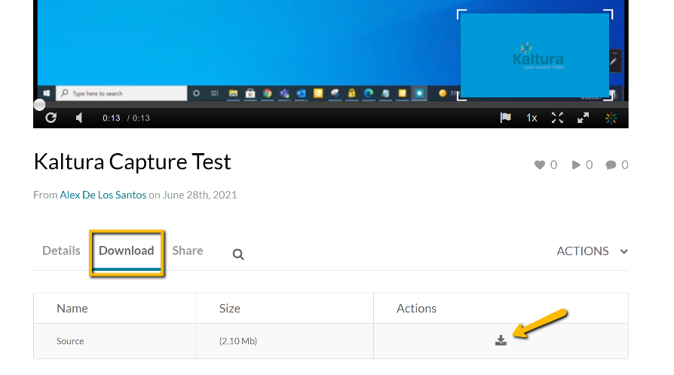Click the replay video icon

51,118
